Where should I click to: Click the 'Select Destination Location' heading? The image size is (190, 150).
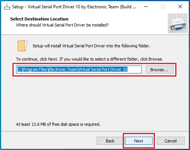pos(39,19)
